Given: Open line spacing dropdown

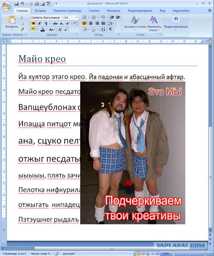Looking at the screenshot, I should coord(111,23).
